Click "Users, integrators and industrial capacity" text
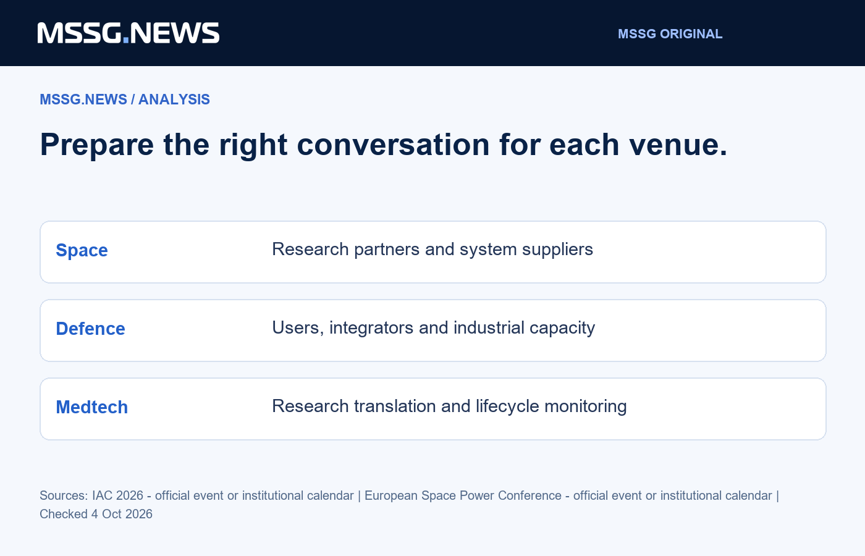 coord(434,327)
